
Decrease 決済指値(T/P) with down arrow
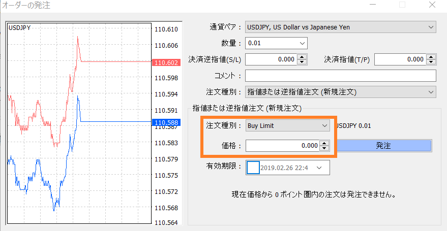click(431, 62)
